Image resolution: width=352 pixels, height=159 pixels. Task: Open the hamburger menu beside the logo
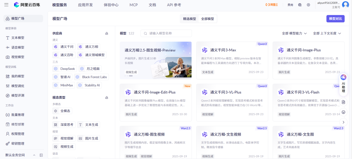click(x=6, y=5)
